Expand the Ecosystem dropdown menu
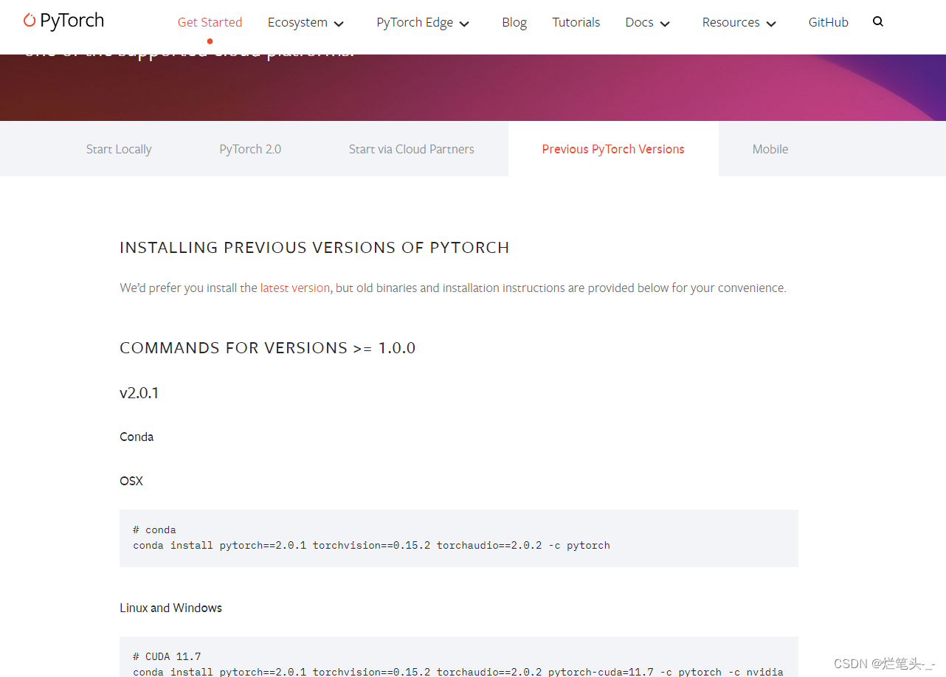 (305, 22)
